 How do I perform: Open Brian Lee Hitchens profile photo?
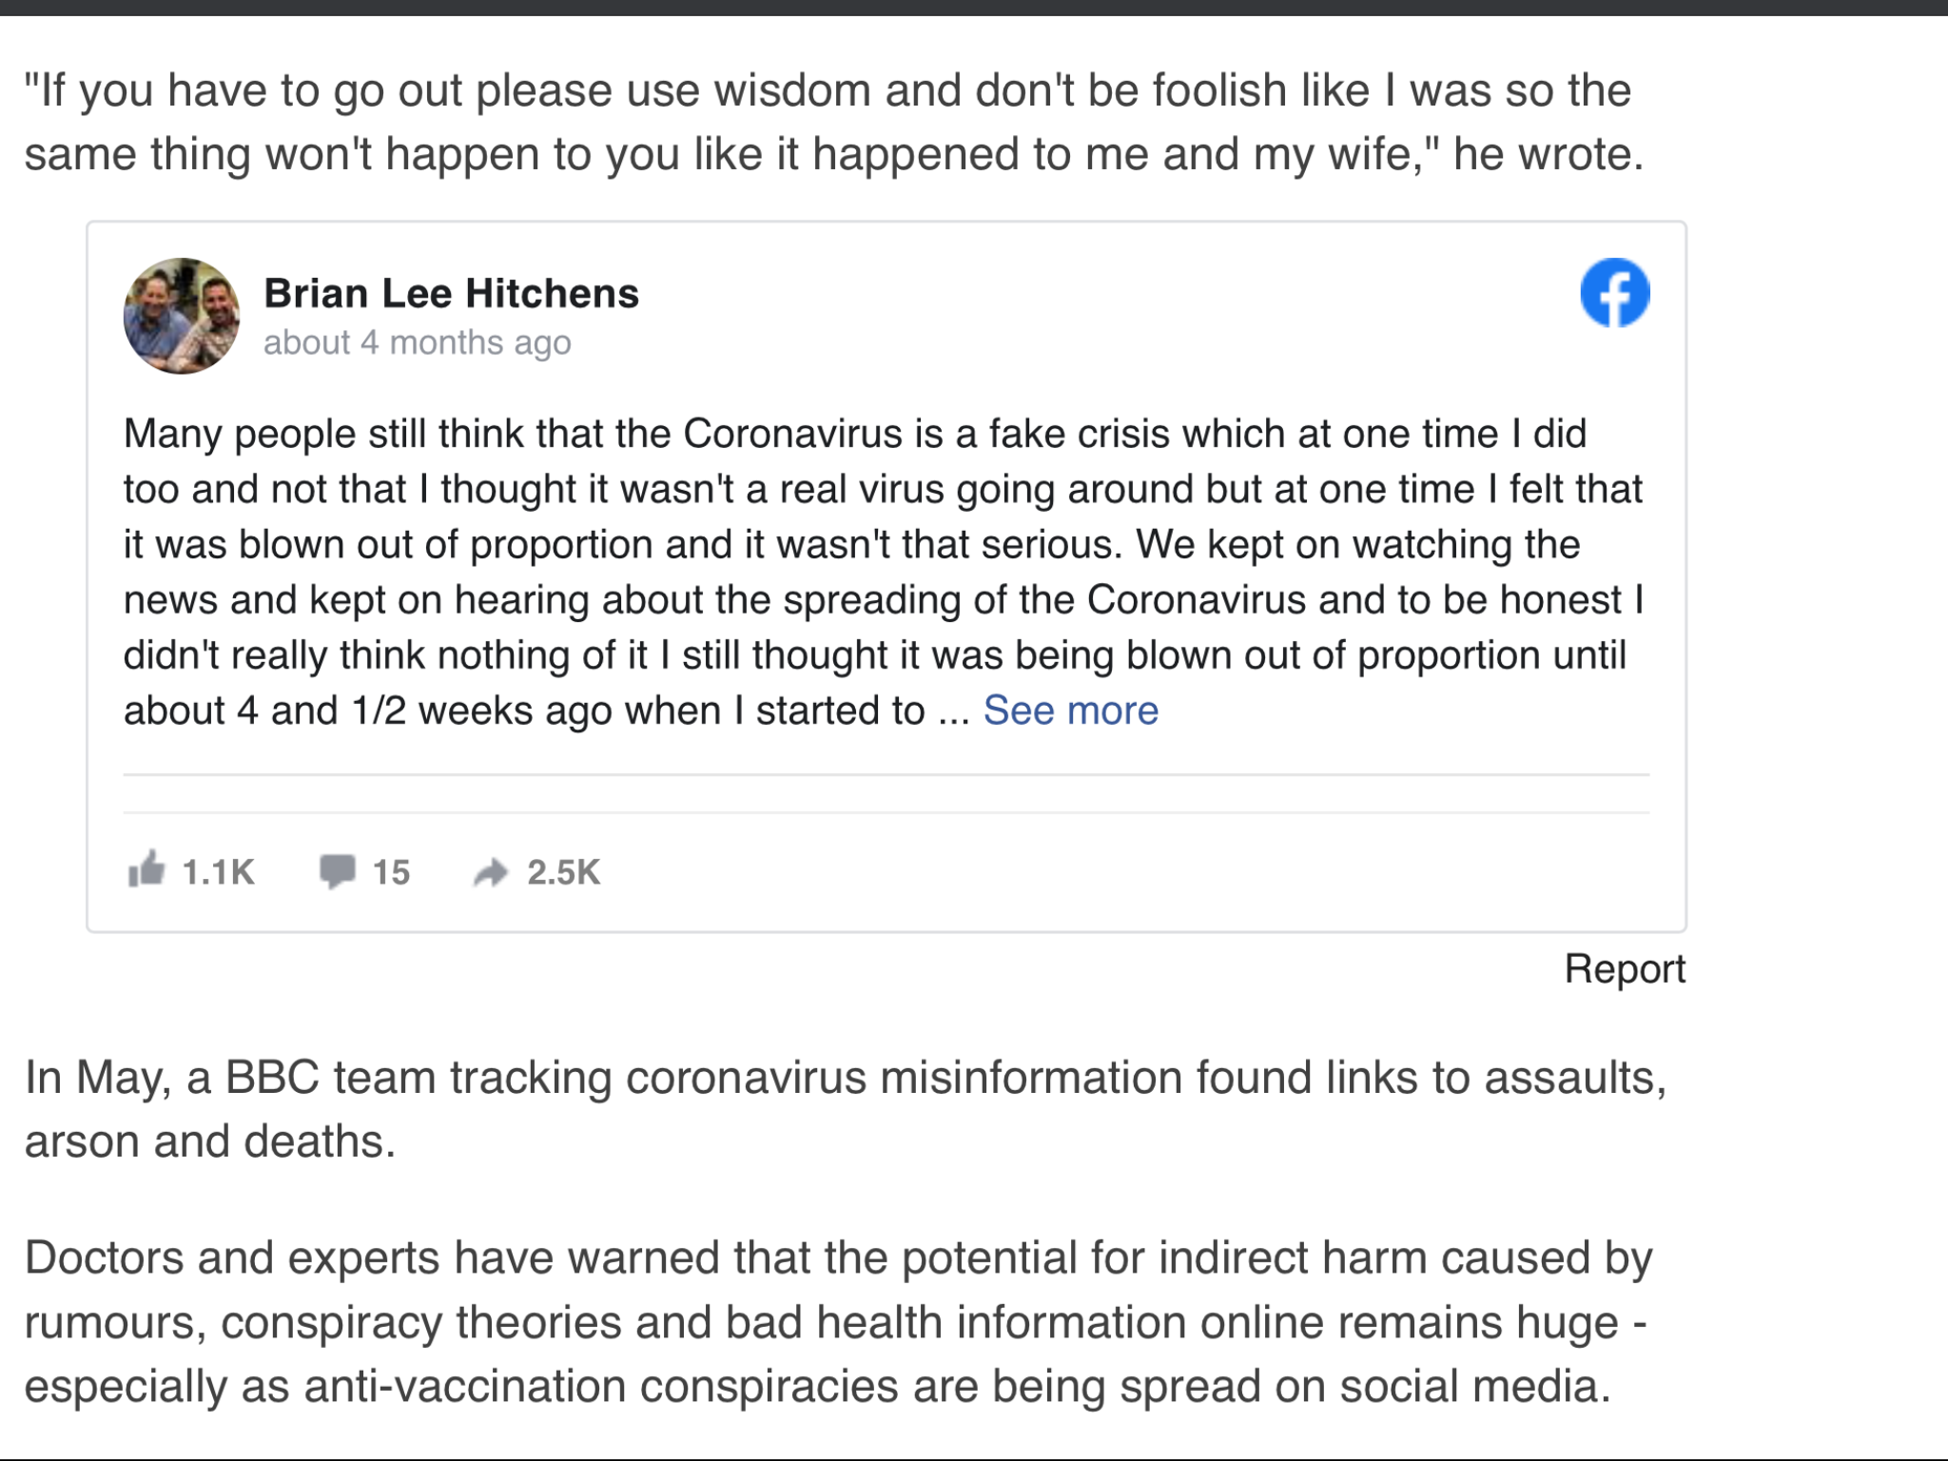click(182, 316)
